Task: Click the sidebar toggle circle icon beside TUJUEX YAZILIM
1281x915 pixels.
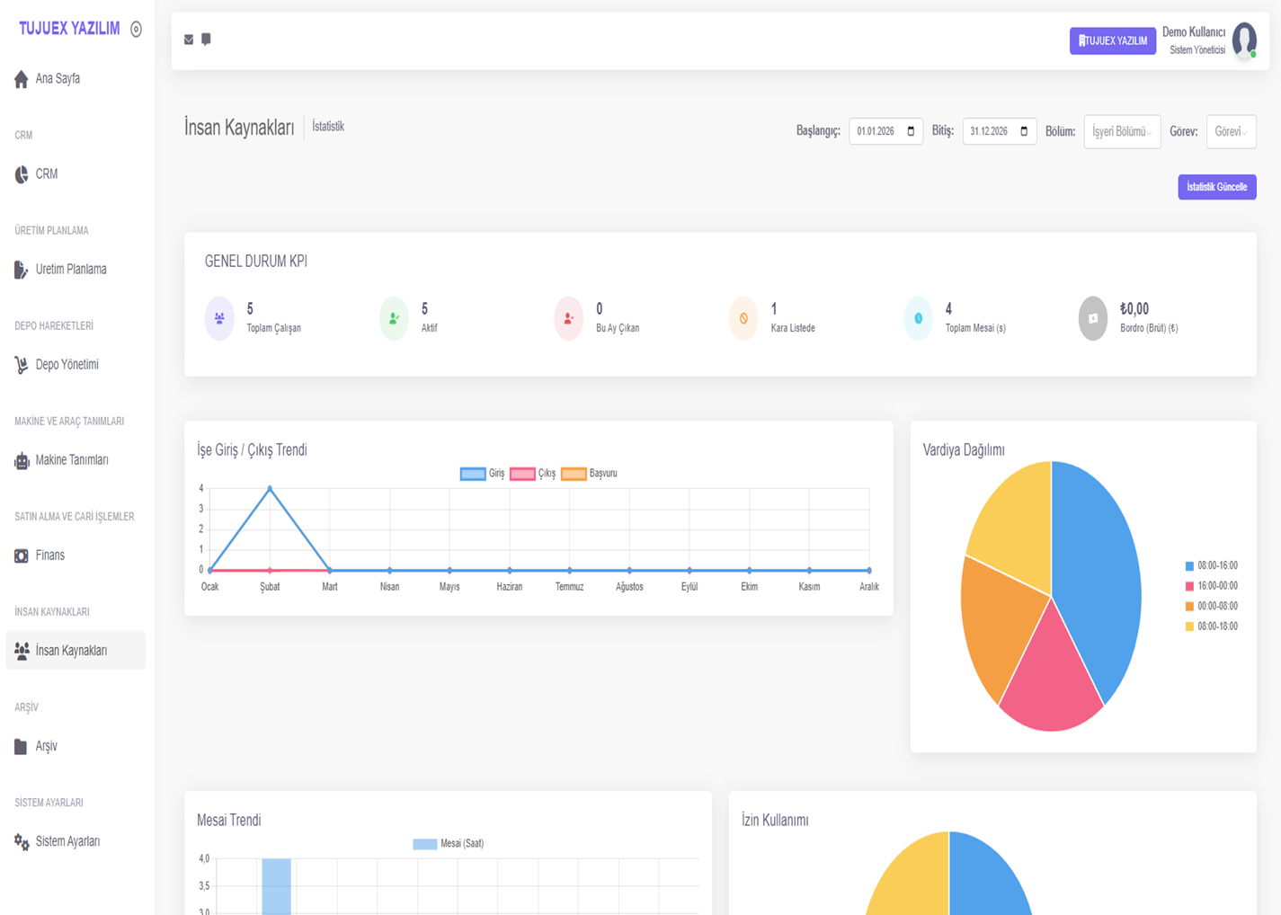Action: pos(136,29)
